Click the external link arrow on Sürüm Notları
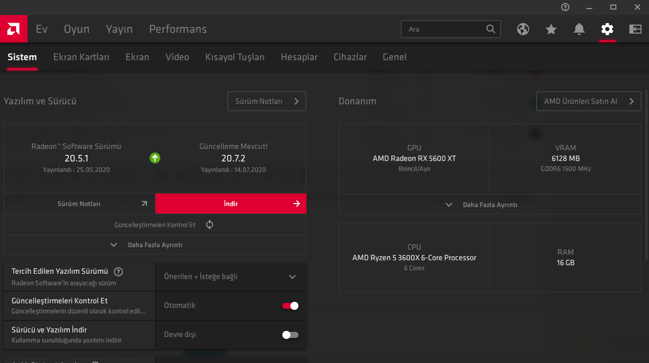This screenshot has height=363, width=649. [x=144, y=204]
